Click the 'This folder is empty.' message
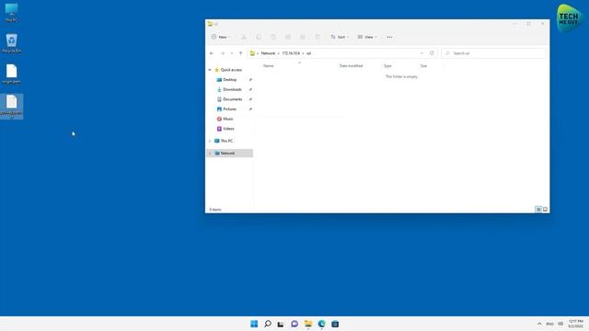This screenshot has height=331, width=589. (x=401, y=76)
